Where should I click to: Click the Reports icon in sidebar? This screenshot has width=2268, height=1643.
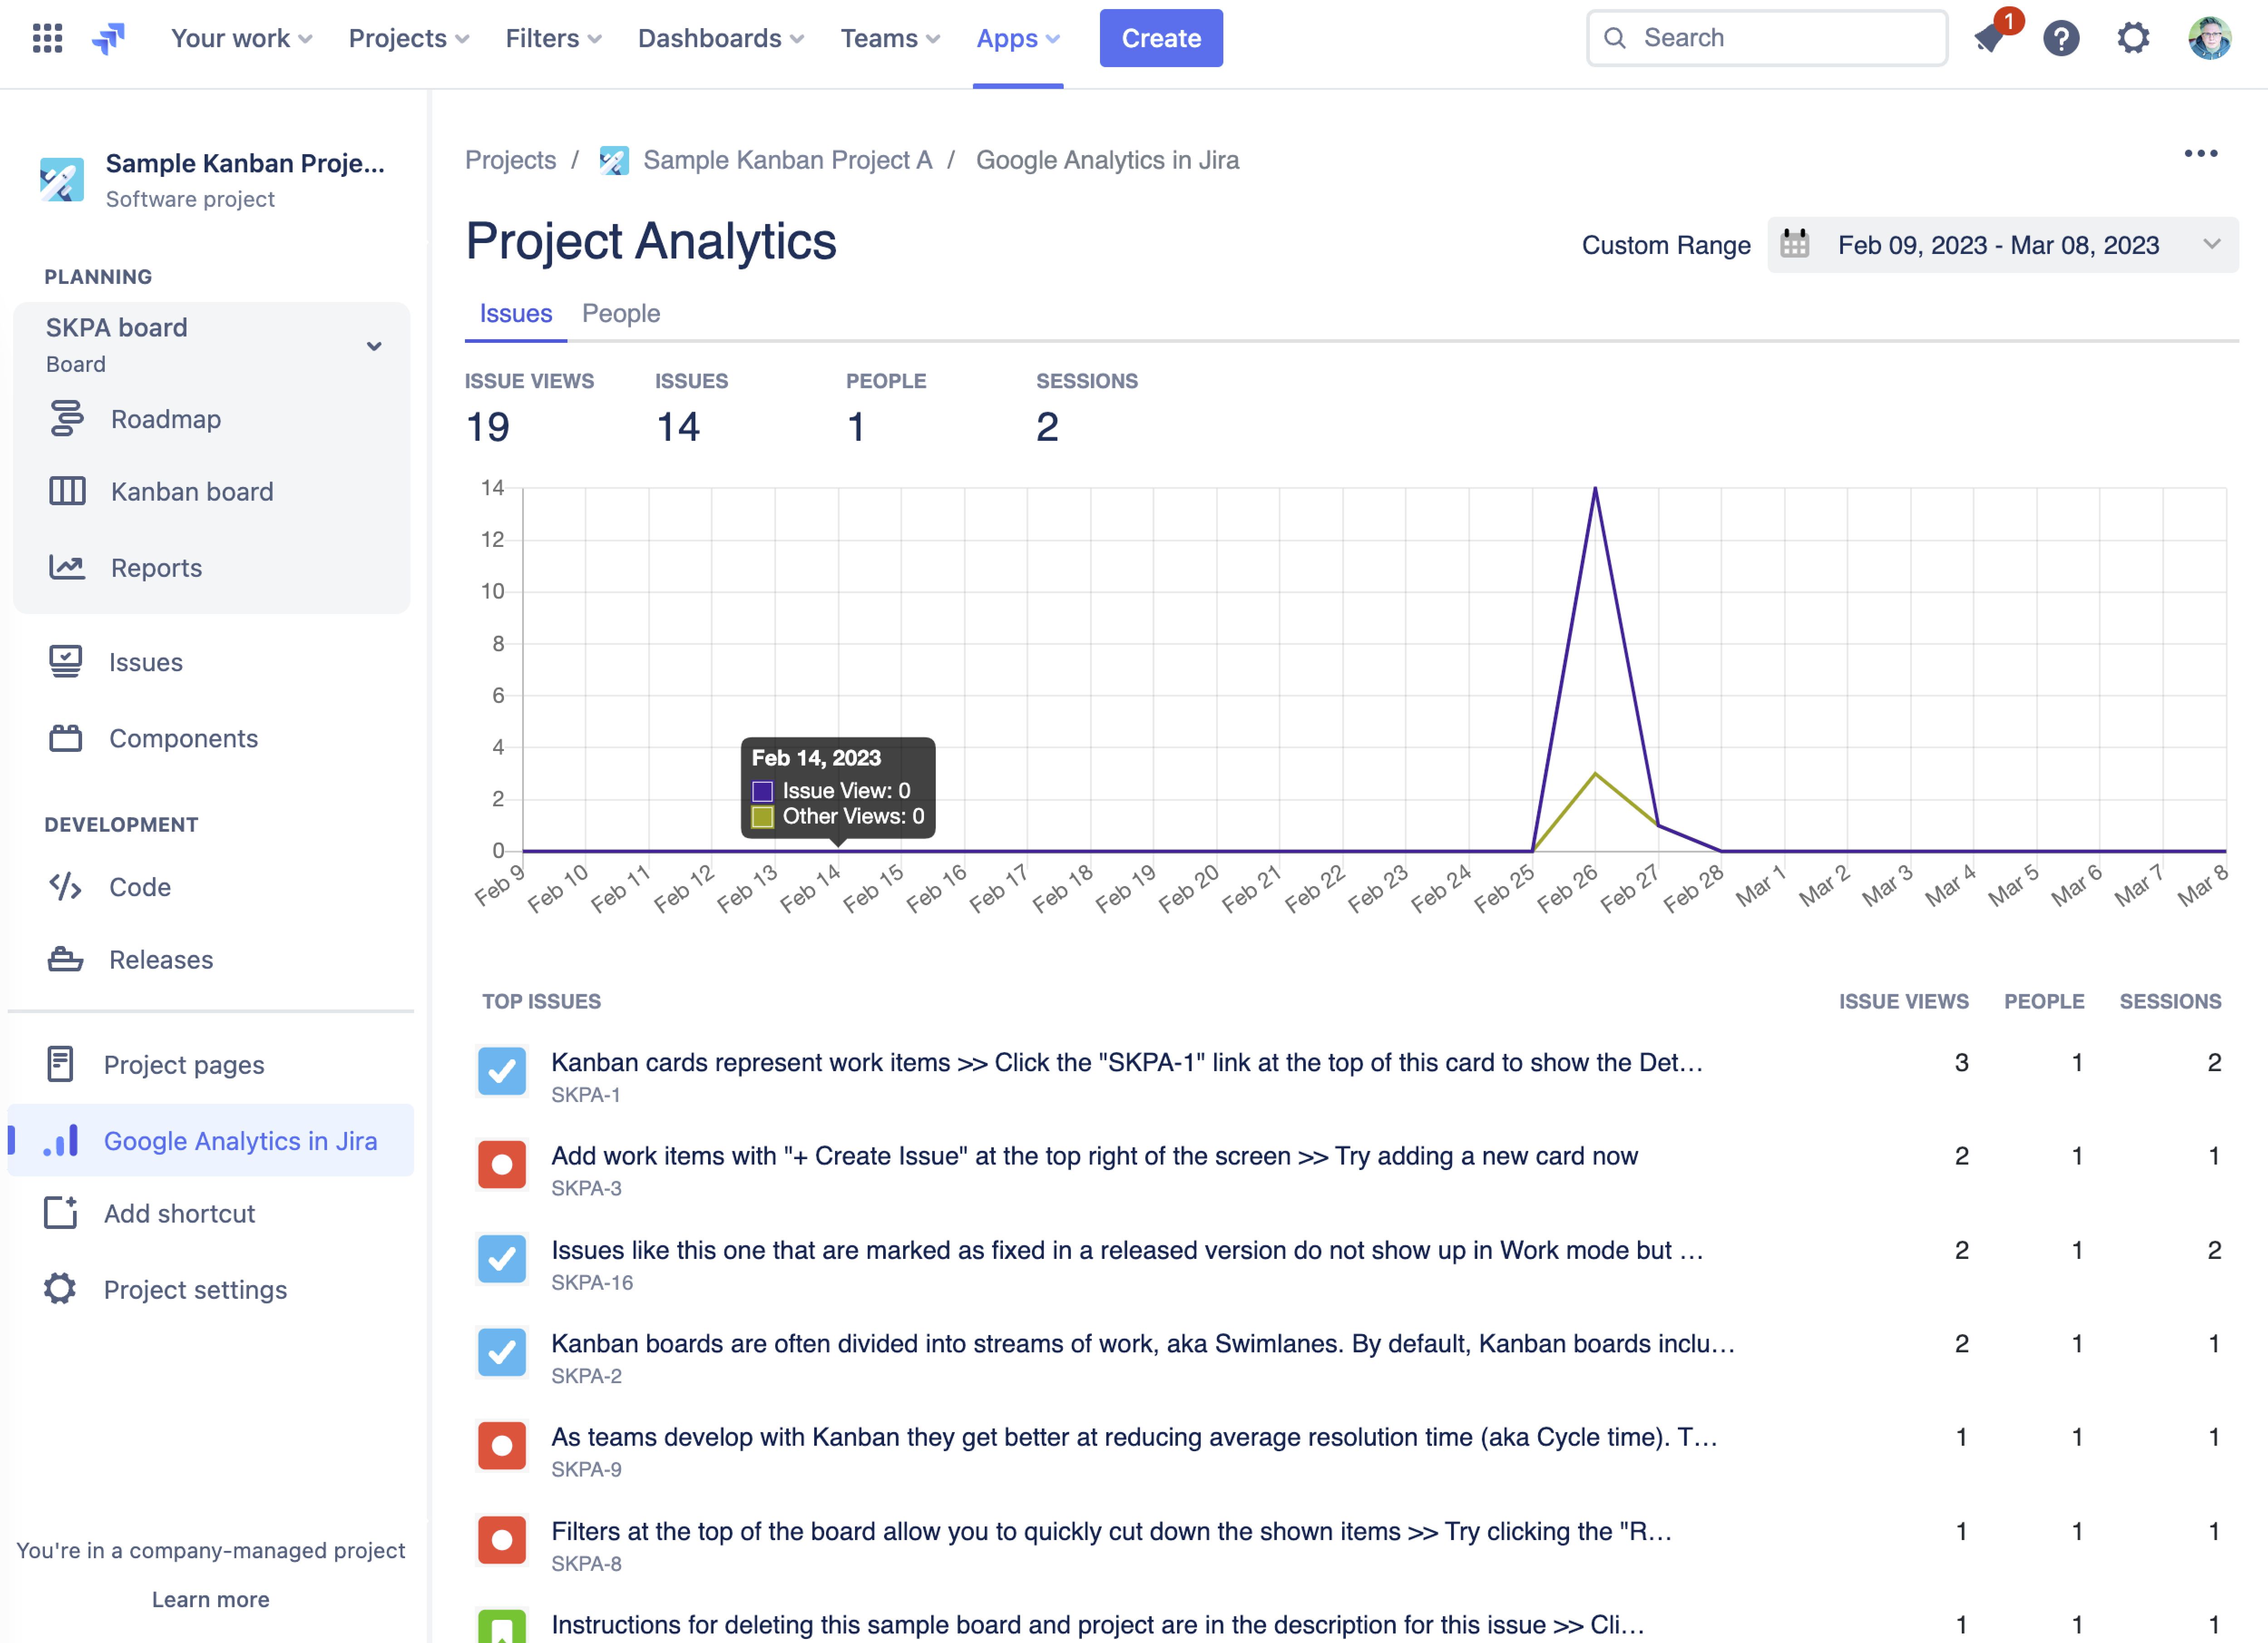click(x=65, y=567)
